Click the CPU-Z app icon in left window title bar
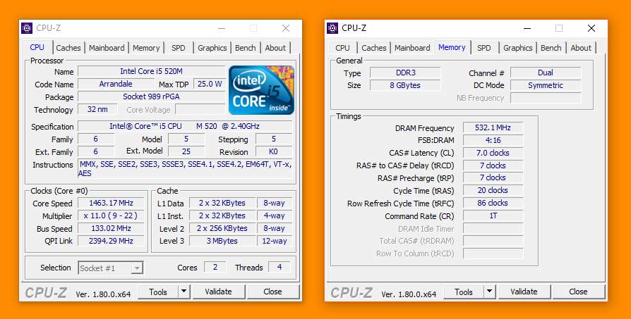This screenshot has height=319, width=631. pos(27,28)
